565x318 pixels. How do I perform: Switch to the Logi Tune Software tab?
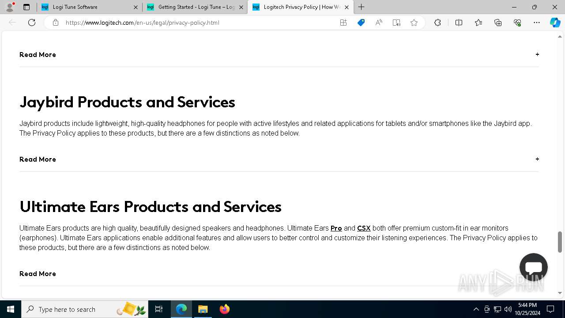[x=90, y=7]
